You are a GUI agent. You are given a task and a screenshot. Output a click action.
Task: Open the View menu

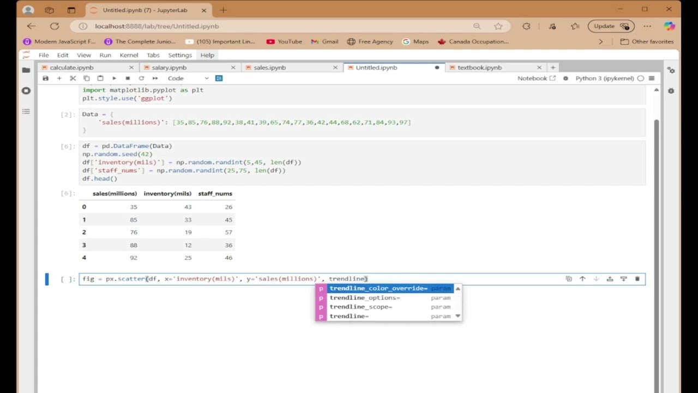[x=83, y=55]
